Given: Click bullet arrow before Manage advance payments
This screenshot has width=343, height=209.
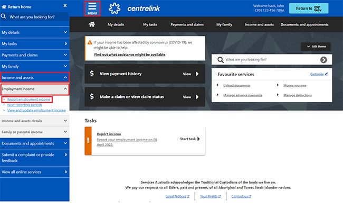Looking at the screenshot, I should tap(217, 95).
